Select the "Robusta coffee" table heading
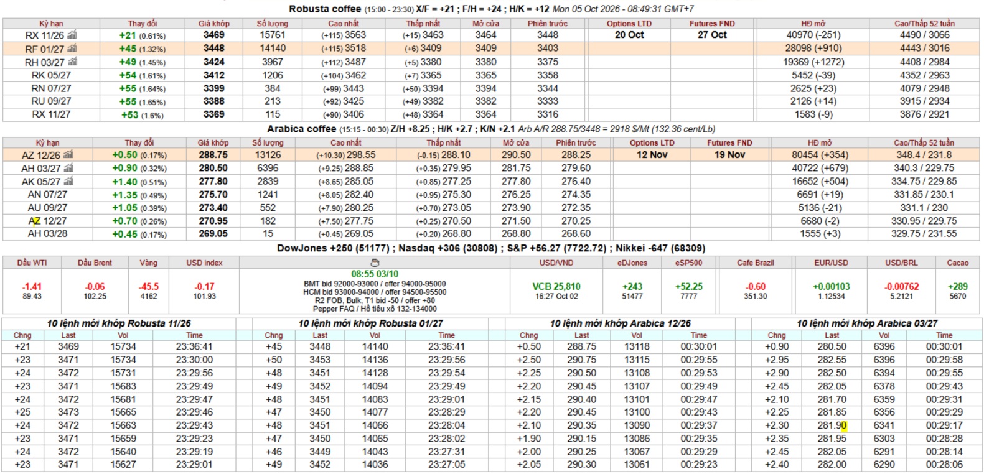 (325, 9)
